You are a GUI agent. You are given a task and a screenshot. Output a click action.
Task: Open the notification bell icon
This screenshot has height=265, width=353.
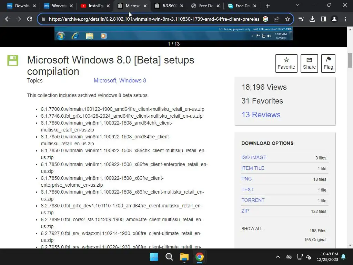[x=344, y=257]
